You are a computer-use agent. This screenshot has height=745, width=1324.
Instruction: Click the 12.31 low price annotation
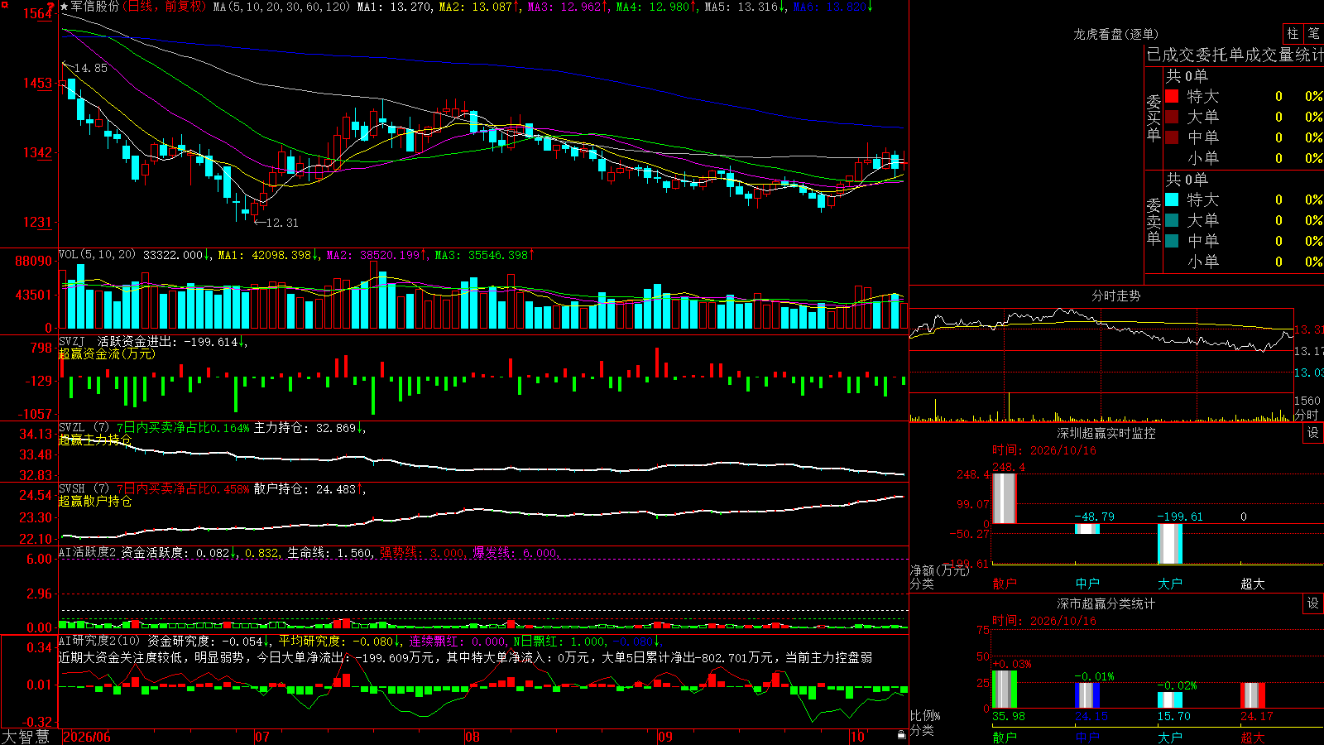(282, 223)
